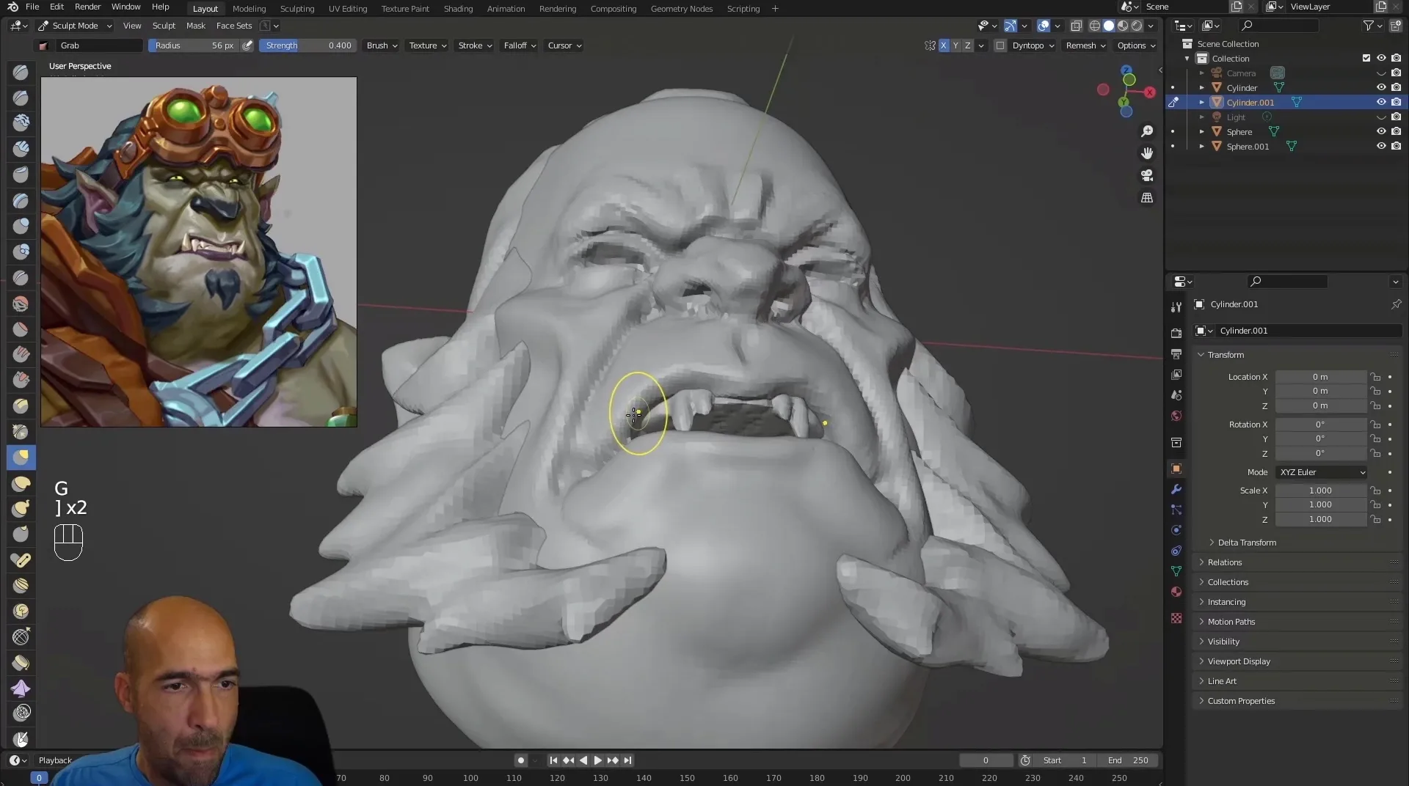Switch to the Shading workspace tab
1409x786 pixels.
click(458, 9)
